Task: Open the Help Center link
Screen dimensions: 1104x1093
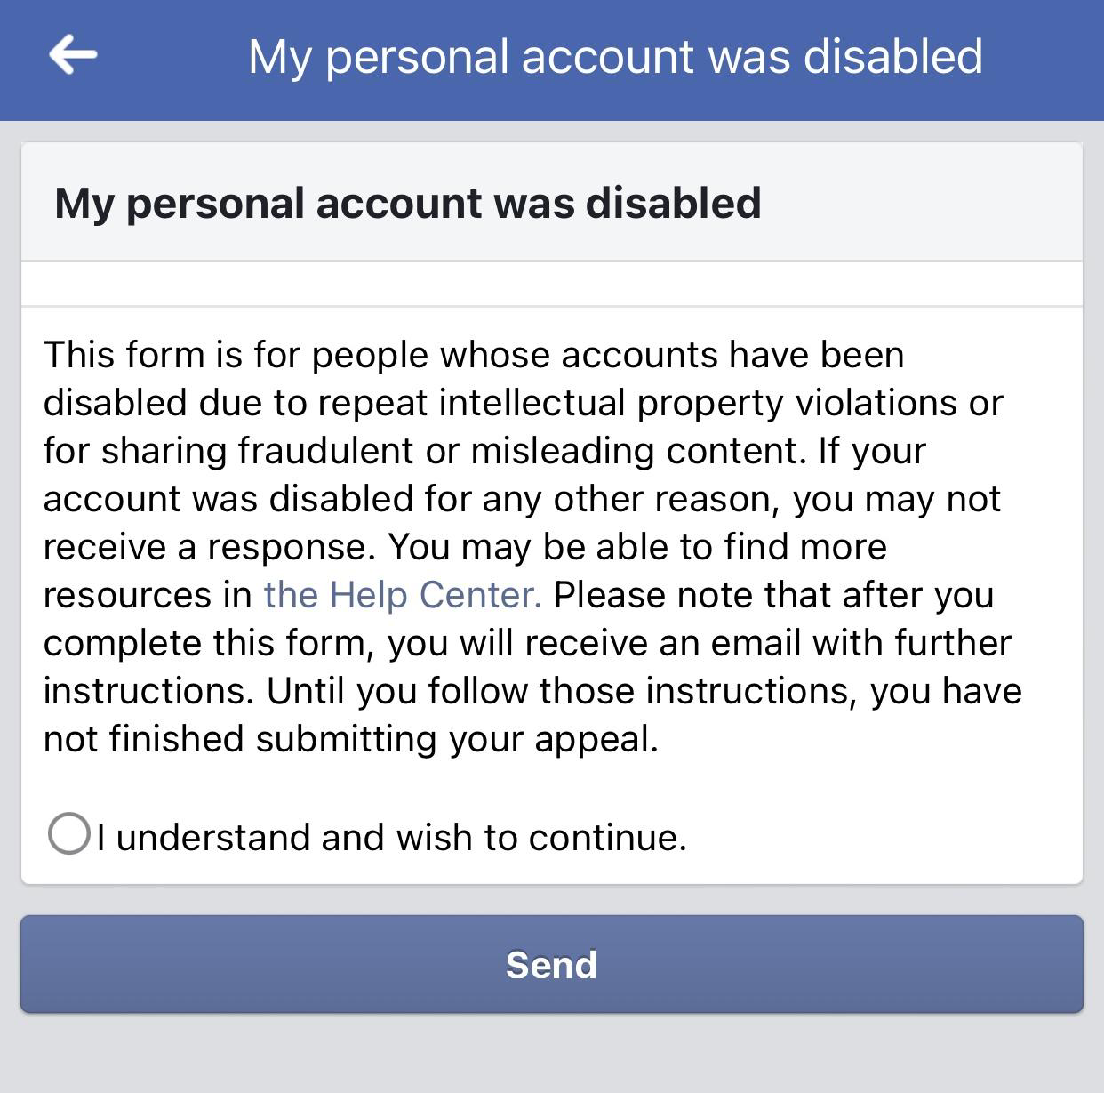Action: tap(403, 595)
